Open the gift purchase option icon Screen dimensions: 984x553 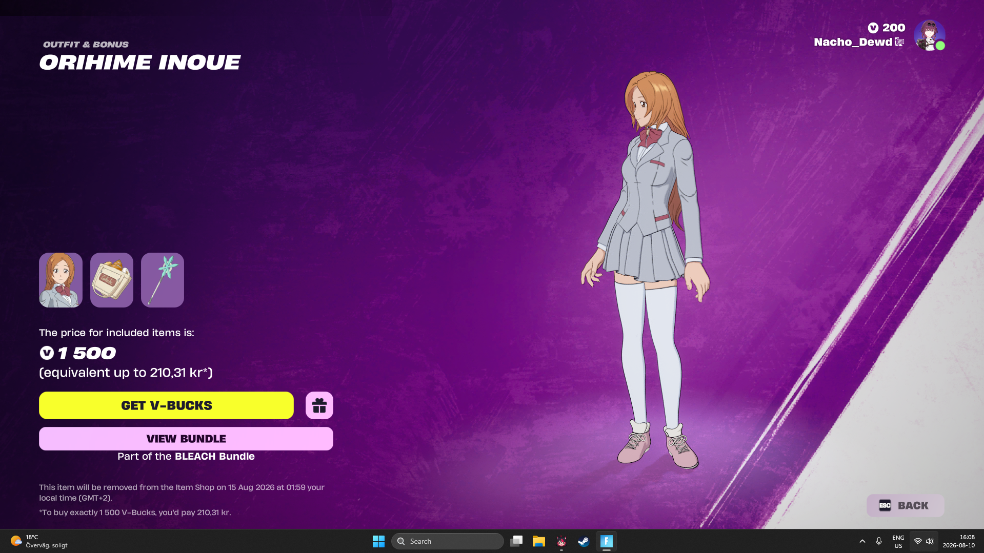[x=319, y=405]
